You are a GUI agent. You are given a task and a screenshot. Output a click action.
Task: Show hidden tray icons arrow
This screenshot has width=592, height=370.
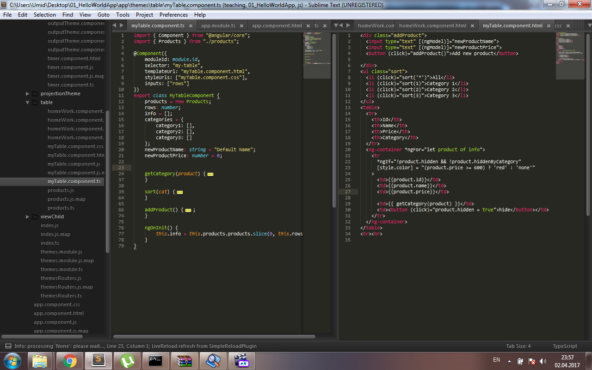tap(509, 361)
